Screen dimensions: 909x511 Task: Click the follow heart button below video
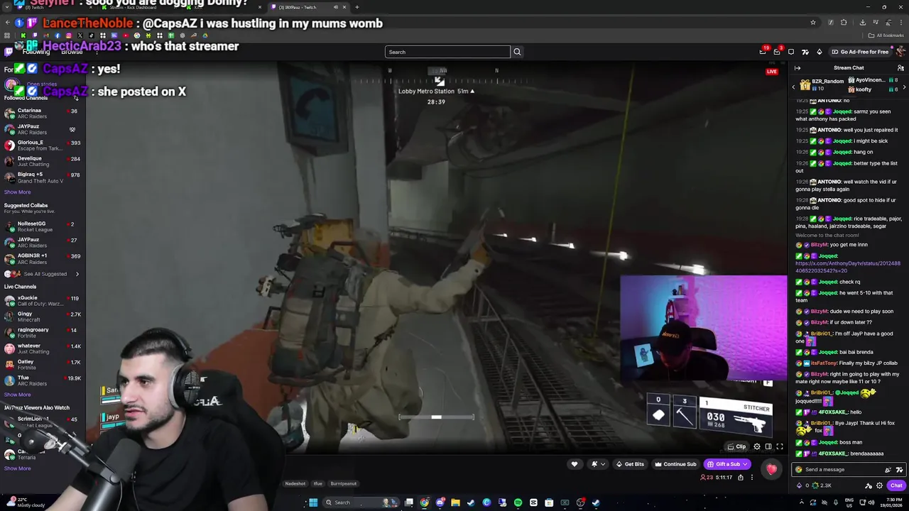[x=575, y=464]
